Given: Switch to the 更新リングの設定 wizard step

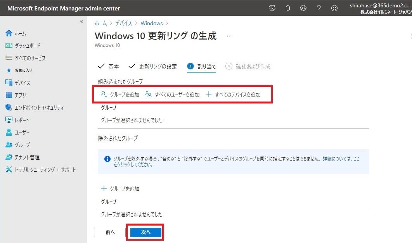Looking at the screenshot, I should pos(152,66).
